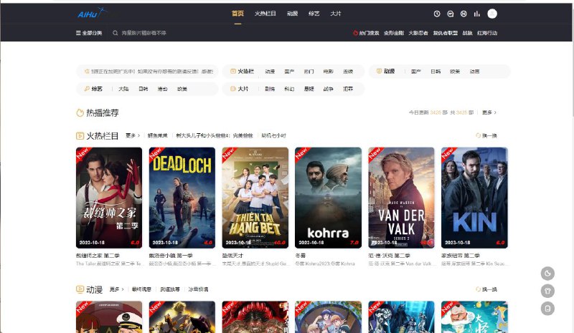Switch to the 综艺 top nav tab

pyautogui.click(x=314, y=14)
